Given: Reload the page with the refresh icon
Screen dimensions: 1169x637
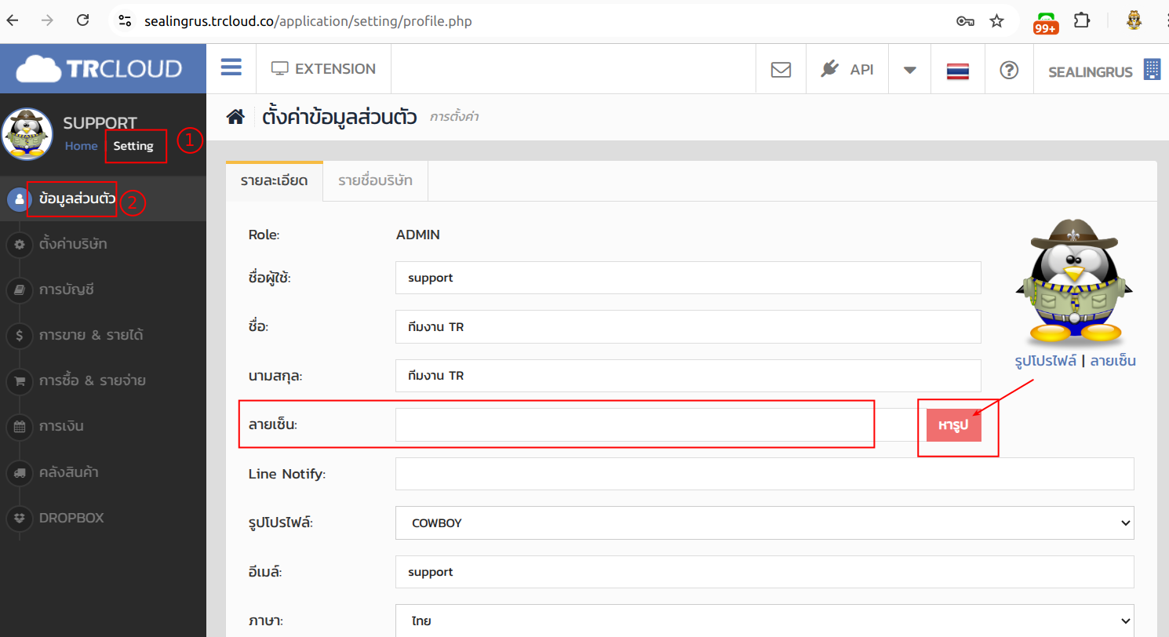Looking at the screenshot, I should coord(82,21).
